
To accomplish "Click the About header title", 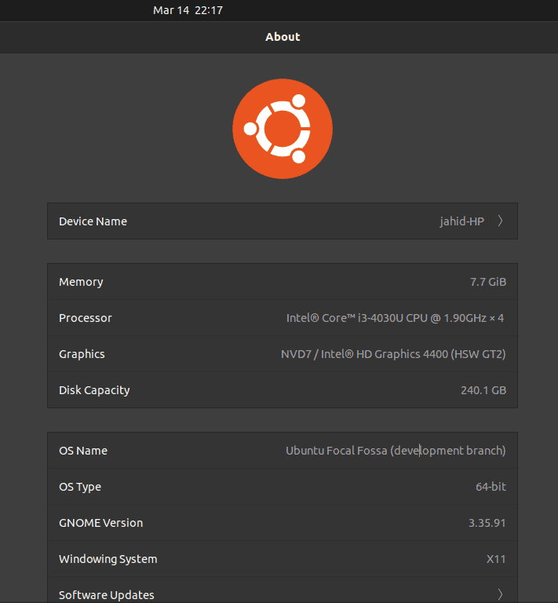I will 283,37.
